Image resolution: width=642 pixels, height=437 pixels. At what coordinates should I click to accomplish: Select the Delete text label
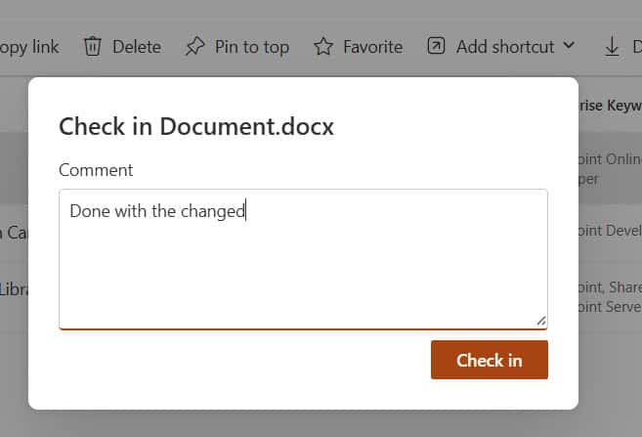(x=136, y=47)
